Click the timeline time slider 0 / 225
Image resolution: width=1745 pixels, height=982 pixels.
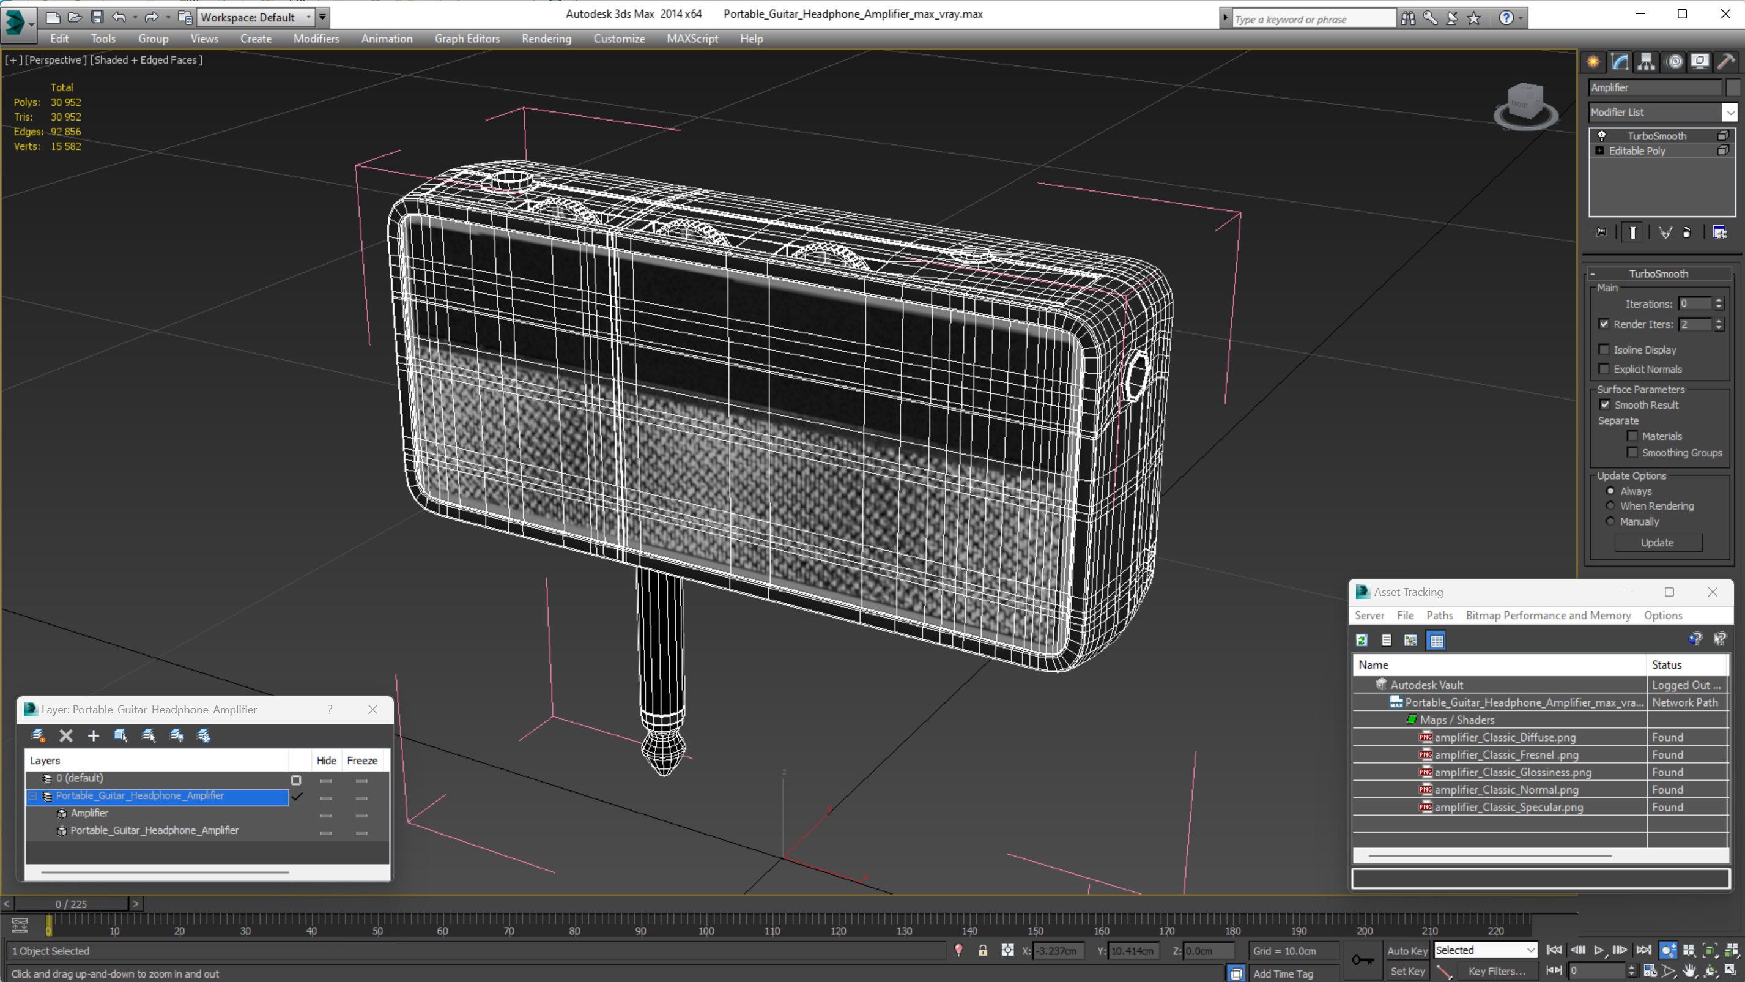click(71, 904)
